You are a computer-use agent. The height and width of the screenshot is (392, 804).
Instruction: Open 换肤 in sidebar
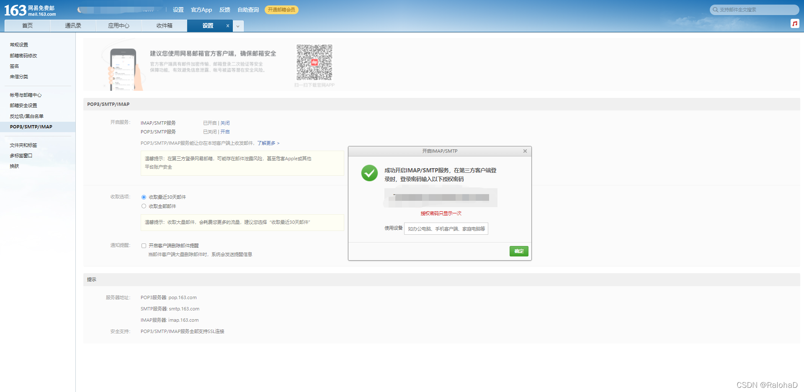[x=14, y=166]
